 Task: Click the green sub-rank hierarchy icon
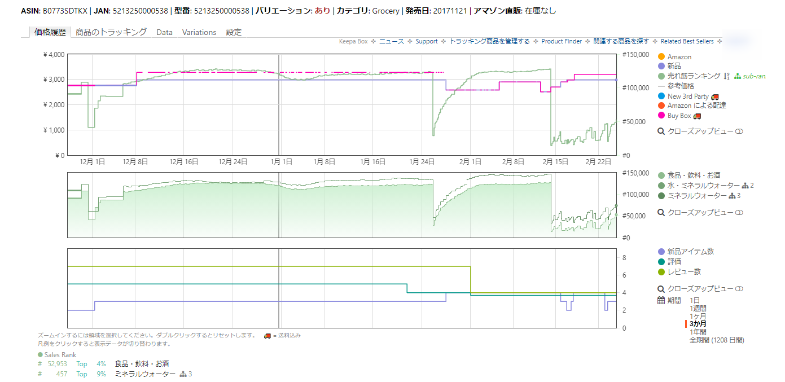point(738,76)
